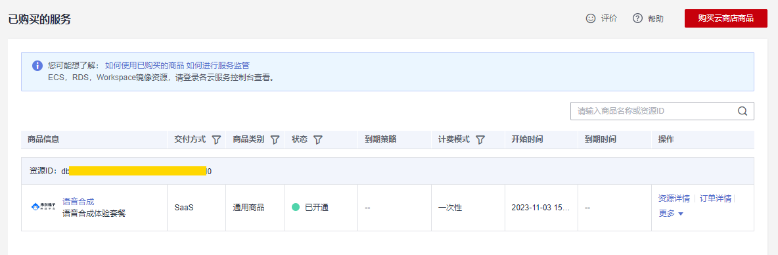
Task: Click the smiley face 评价 icon
Action: [x=591, y=18]
